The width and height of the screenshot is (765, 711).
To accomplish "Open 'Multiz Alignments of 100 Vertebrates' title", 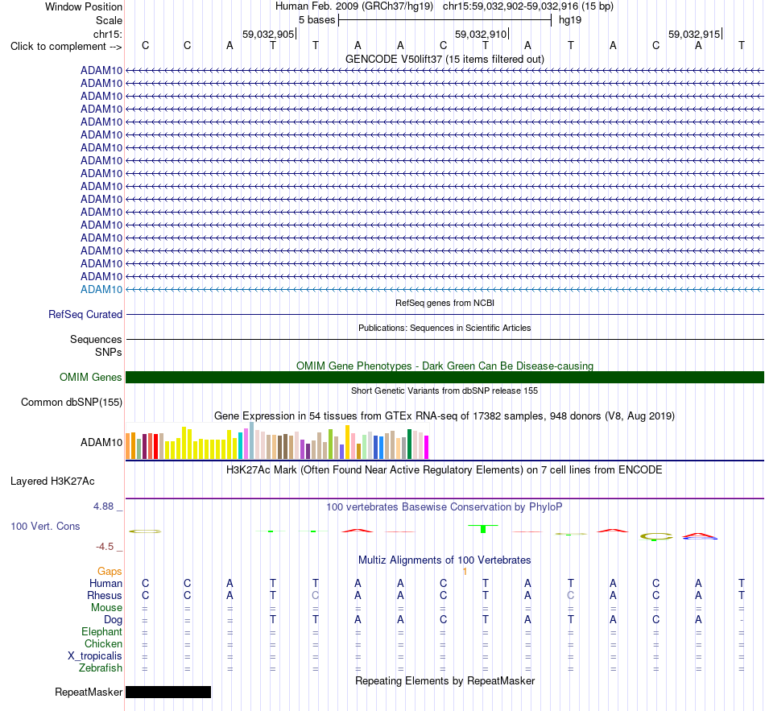I will [445, 560].
